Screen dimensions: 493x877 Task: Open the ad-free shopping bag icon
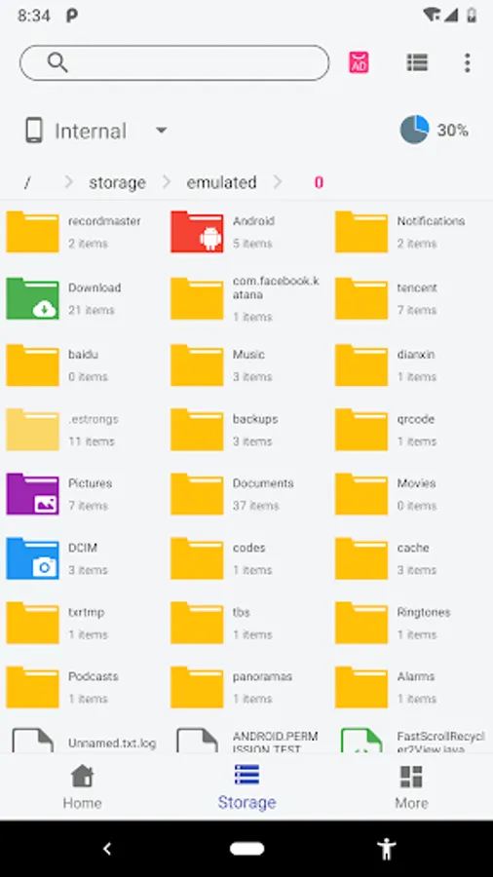[359, 62]
